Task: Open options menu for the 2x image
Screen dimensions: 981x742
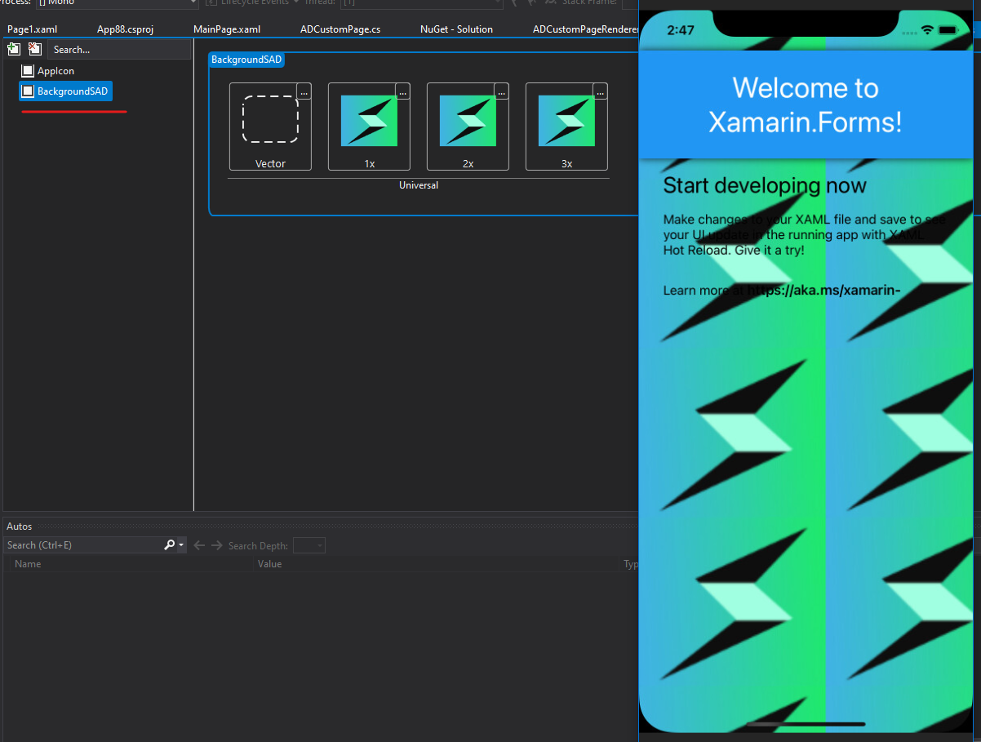Action: click(501, 91)
